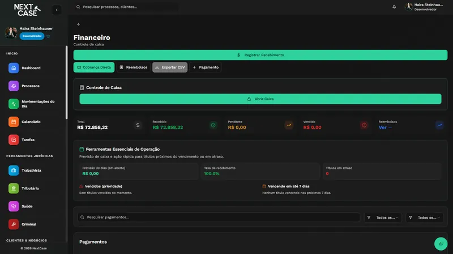The height and width of the screenshot is (254, 453).
Task: Click the notifications bell icon
Action: coord(394,7)
